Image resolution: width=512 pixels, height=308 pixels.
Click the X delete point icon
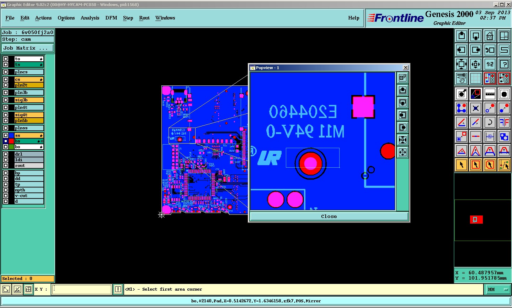pos(476,108)
